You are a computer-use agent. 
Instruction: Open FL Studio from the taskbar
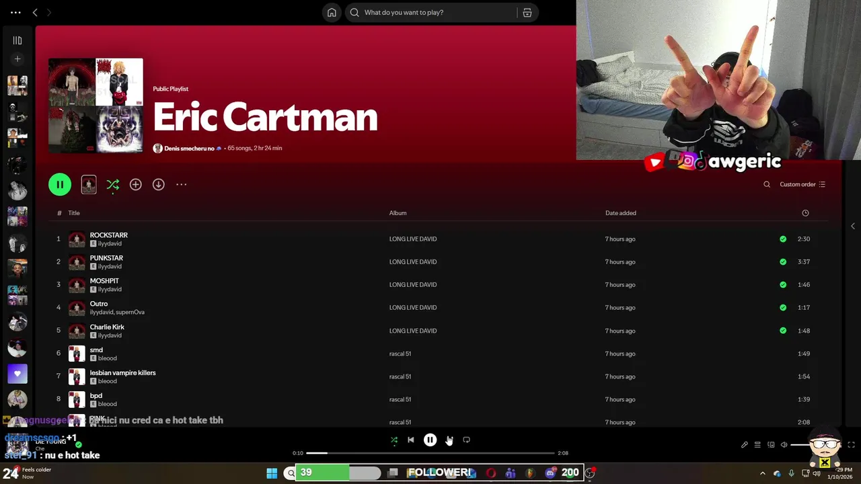coord(530,473)
